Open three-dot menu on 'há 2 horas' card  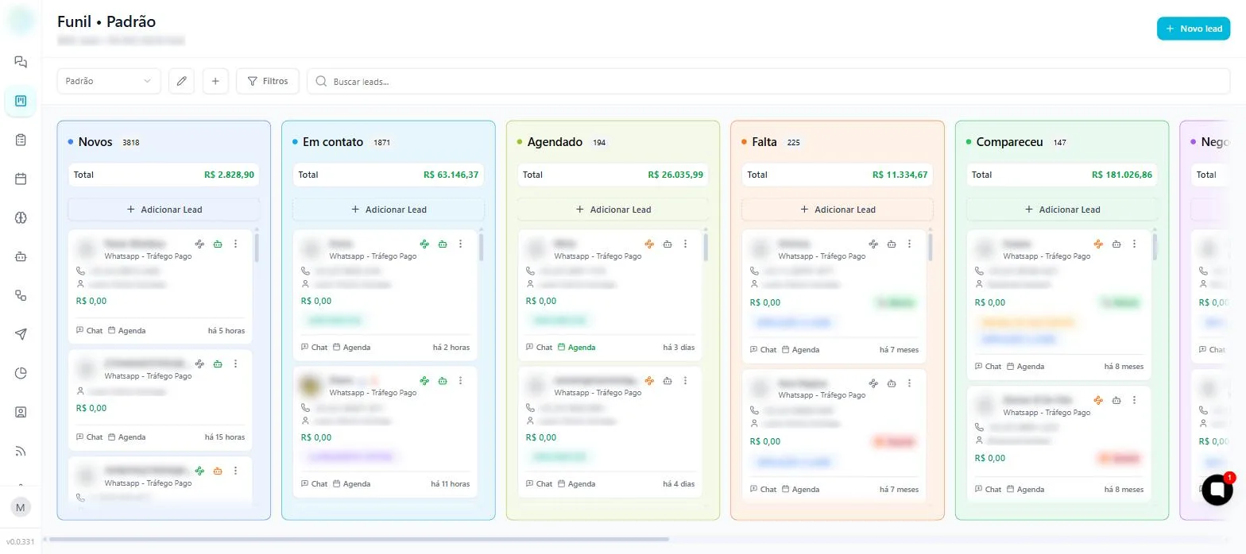460,244
